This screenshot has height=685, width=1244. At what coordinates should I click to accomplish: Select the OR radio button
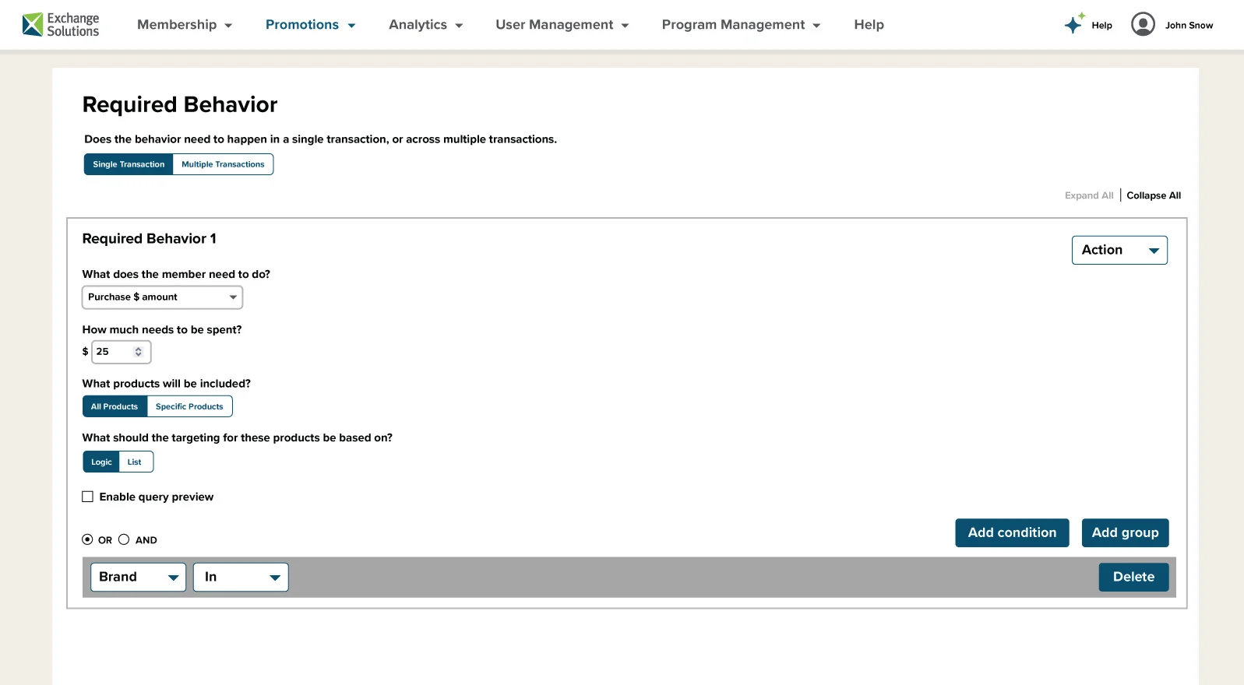87,539
